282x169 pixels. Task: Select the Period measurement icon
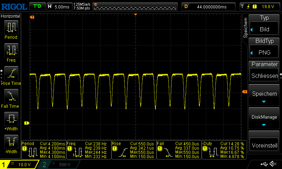[x=11, y=27]
